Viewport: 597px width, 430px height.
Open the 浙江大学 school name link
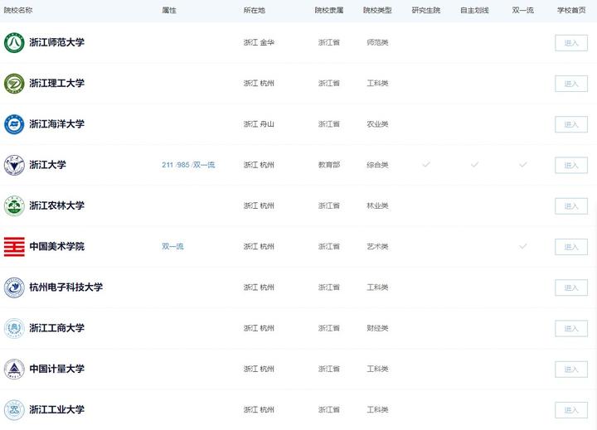[47, 165]
